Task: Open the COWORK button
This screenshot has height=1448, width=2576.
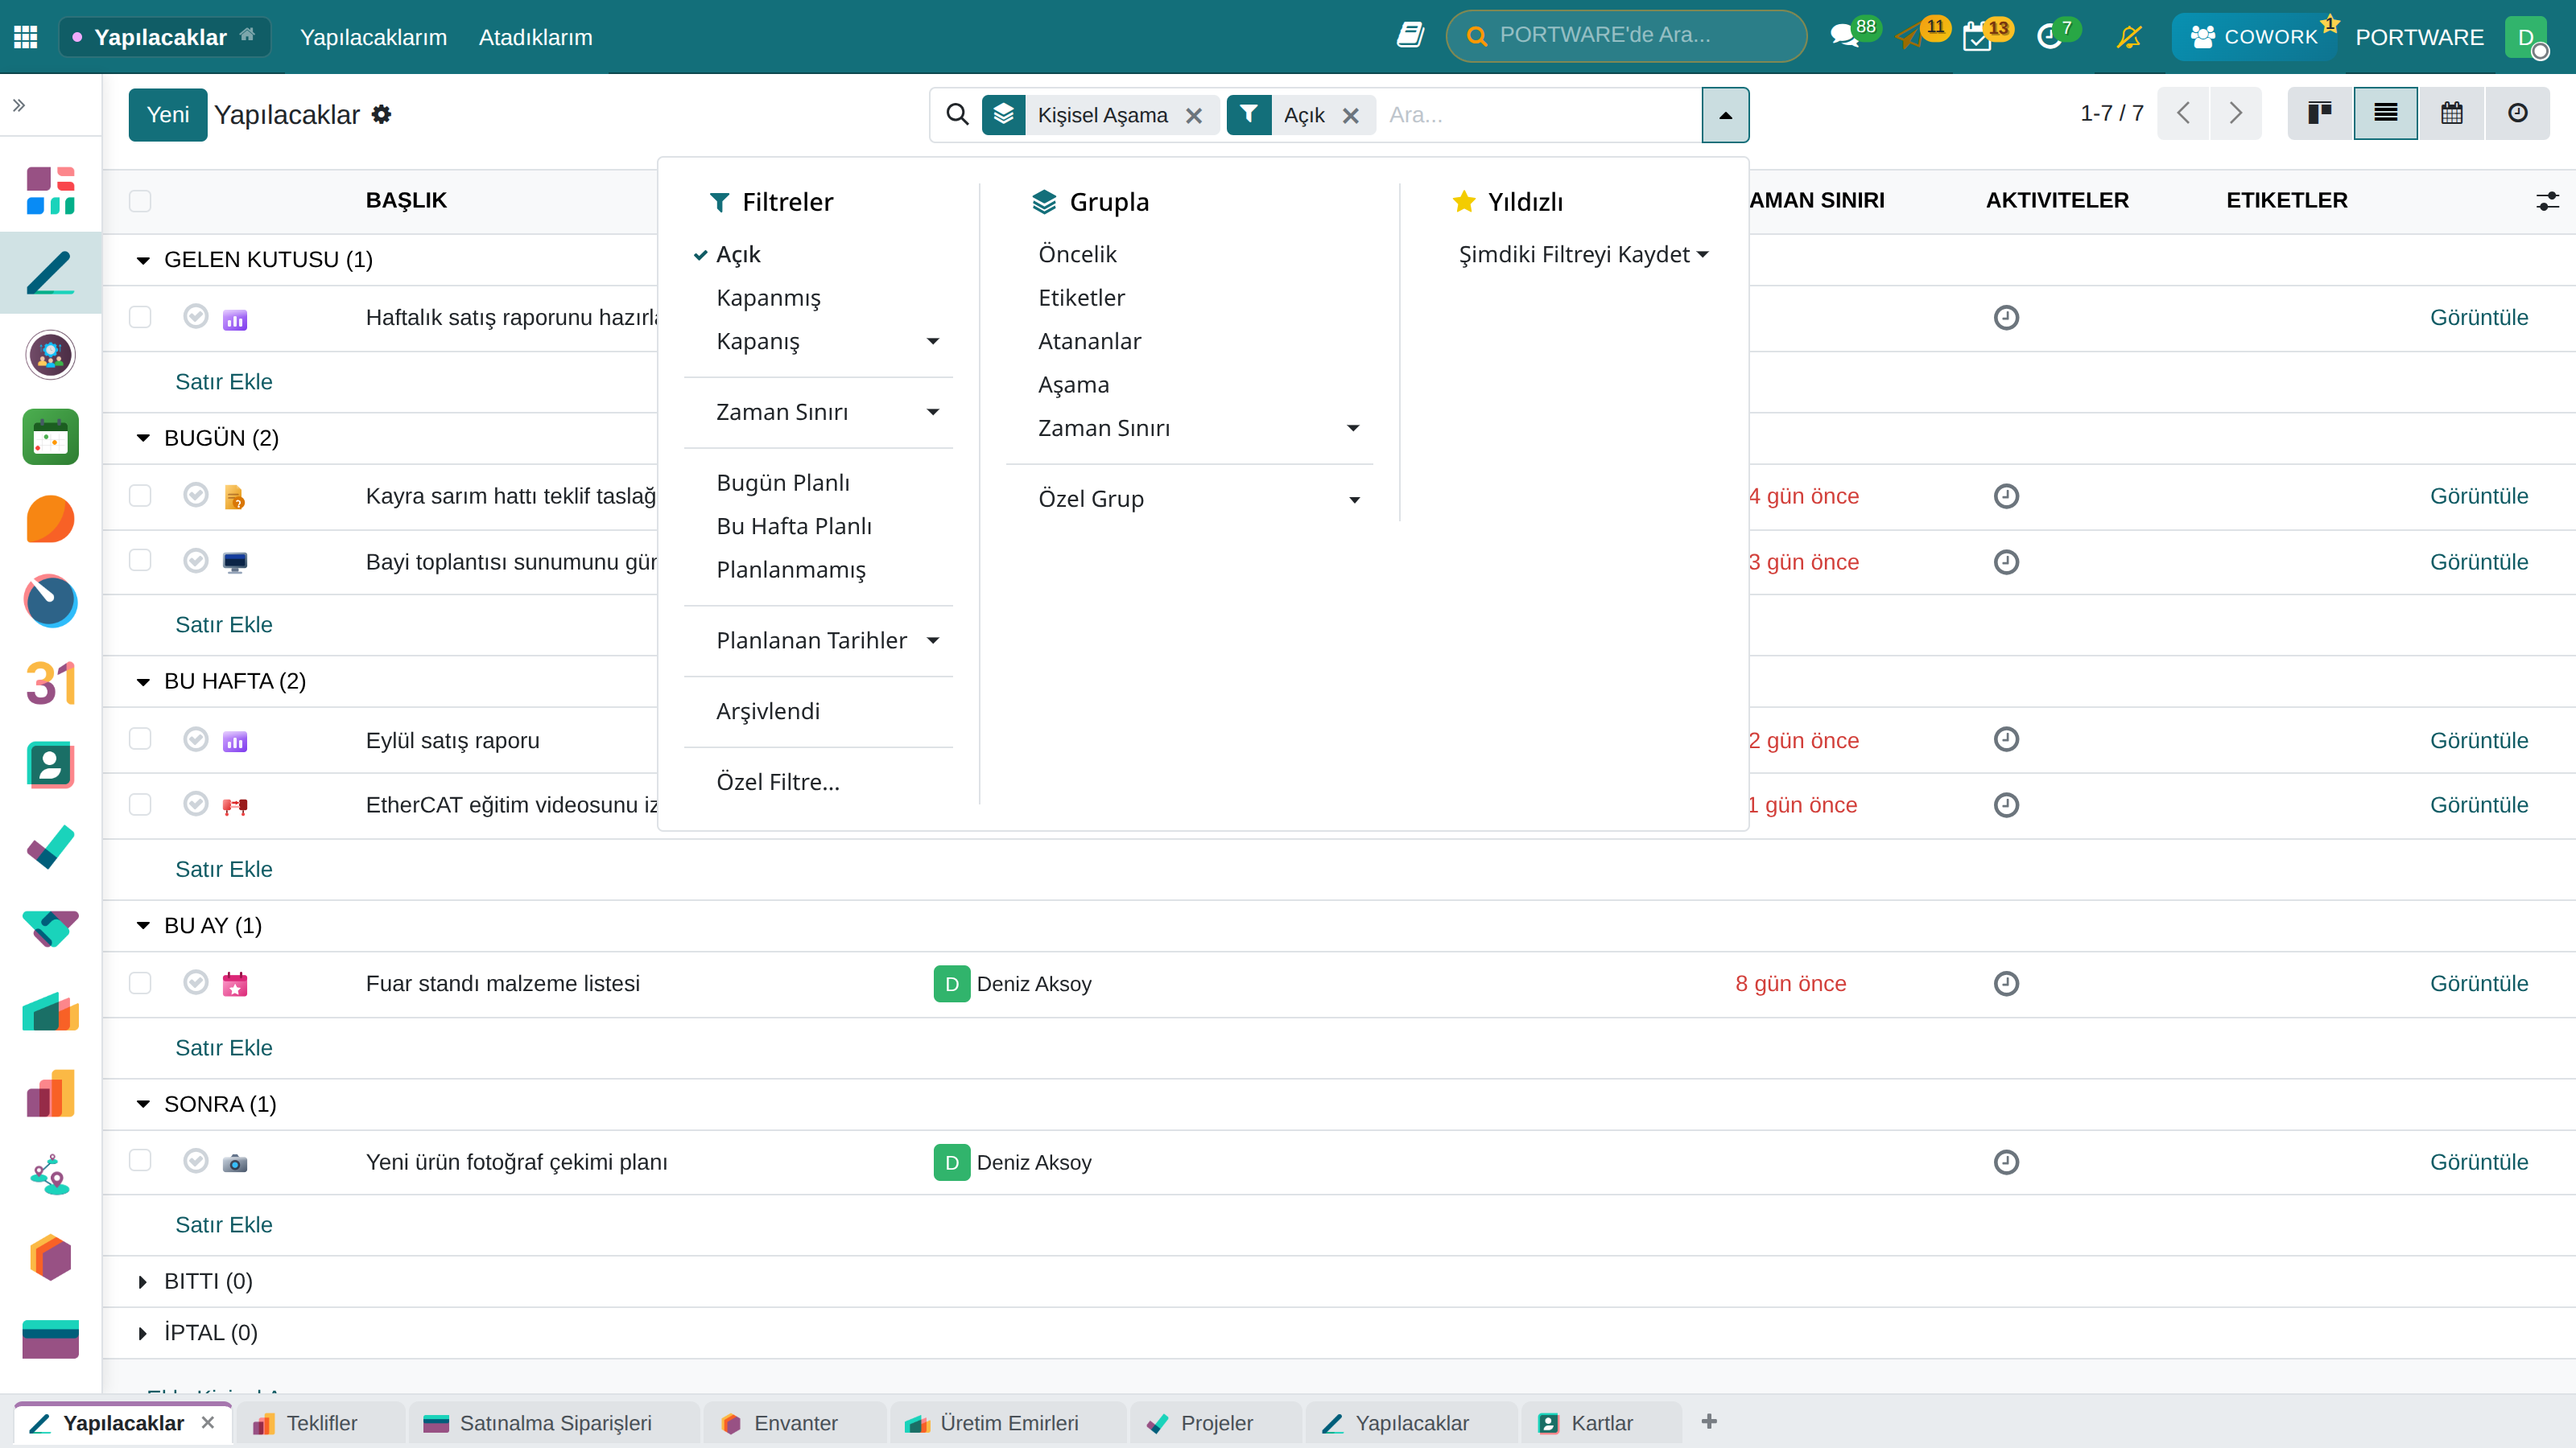Action: click(x=2254, y=37)
